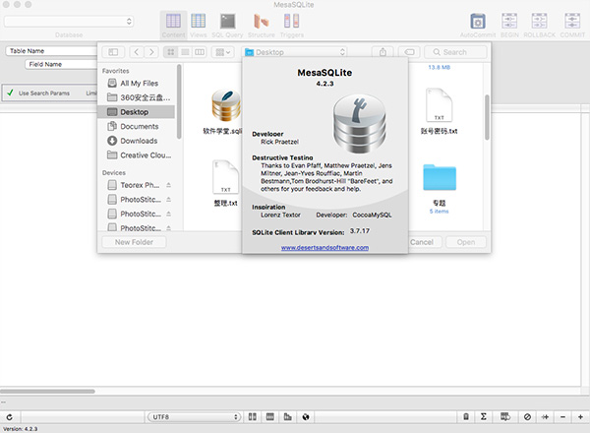The width and height of the screenshot is (590, 433).
Task: Click the chart icon in bottom bar
Action: point(288,417)
